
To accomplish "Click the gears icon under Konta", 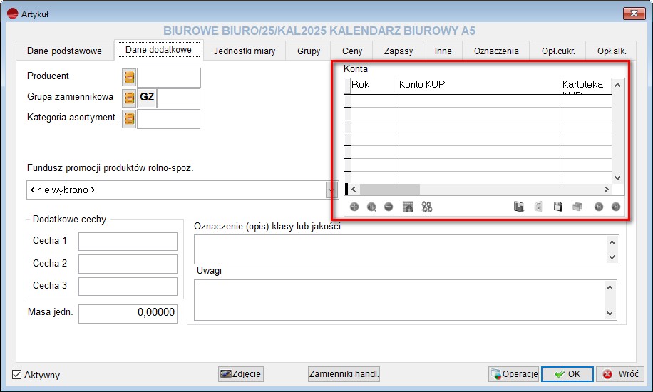I will (427, 207).
